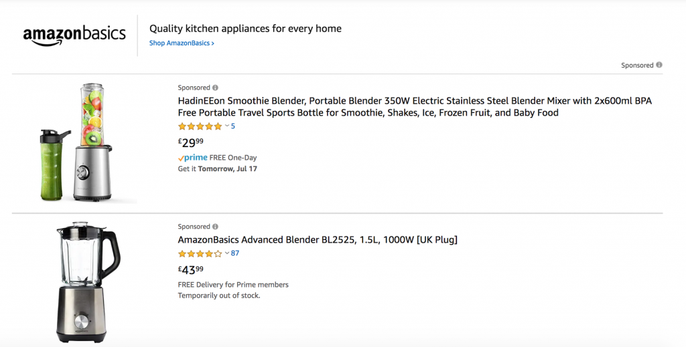Open the 87 reviews count link
The width and height of the screenshot is (686, 347).
(x=235, y=253)
